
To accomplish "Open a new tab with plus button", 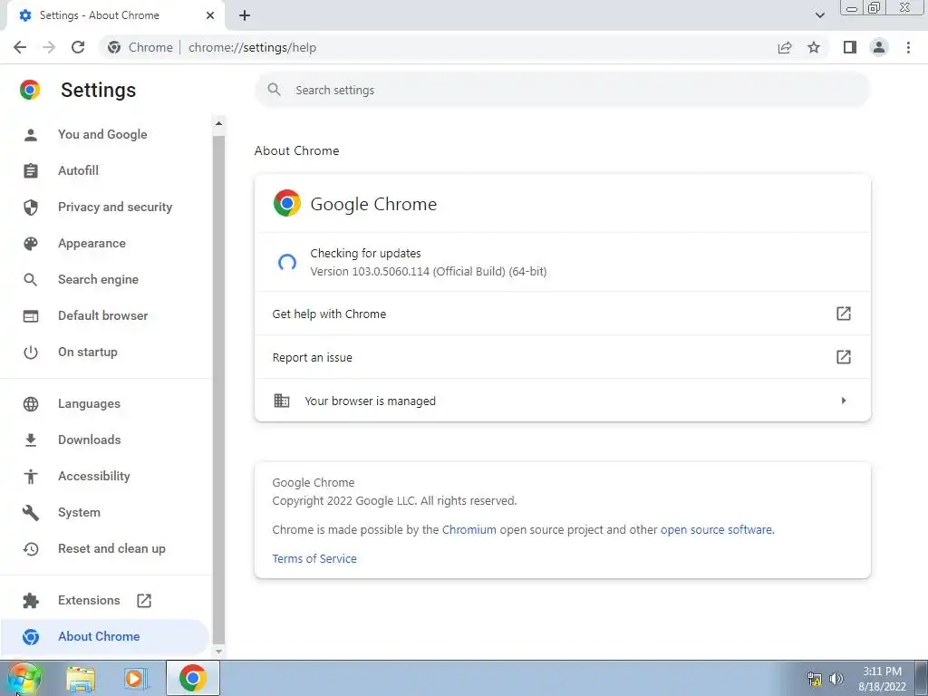I will (x=245, y=15).
